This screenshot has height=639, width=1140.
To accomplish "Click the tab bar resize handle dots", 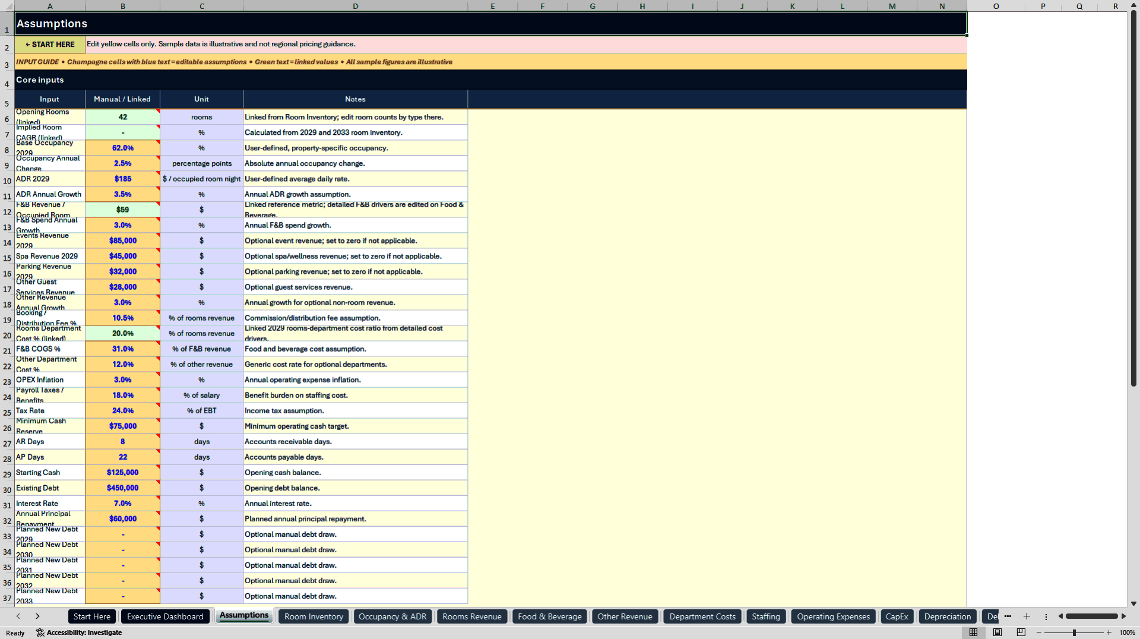I will 1046,616.
